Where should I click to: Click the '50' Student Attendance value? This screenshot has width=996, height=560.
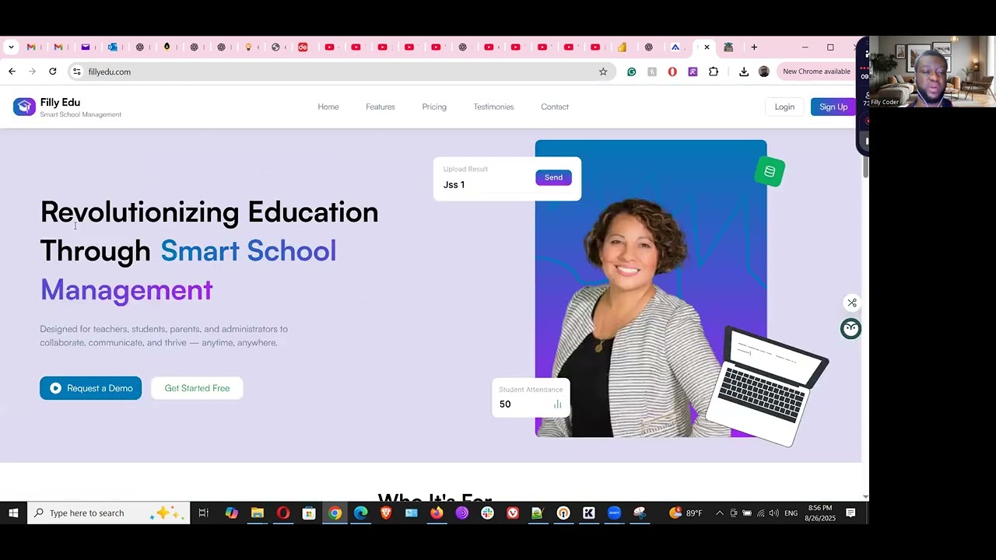click(505, 404)
